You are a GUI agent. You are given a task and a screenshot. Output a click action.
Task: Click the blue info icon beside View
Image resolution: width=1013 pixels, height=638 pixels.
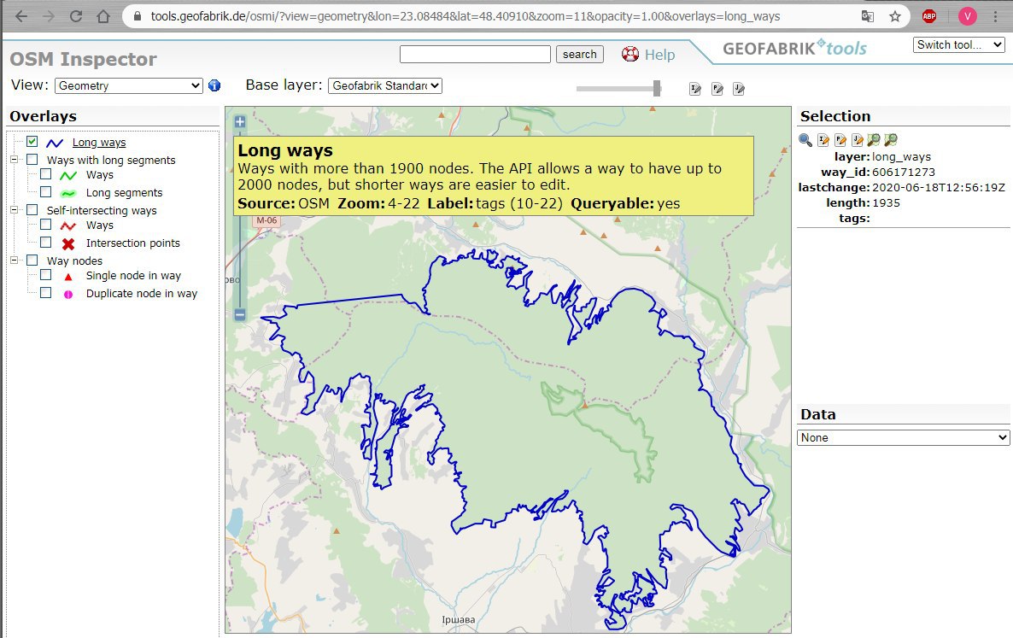point(214,85)
